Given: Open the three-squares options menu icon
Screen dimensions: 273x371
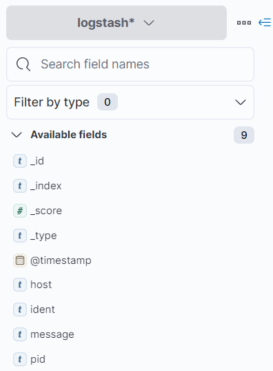Looking at the screenshot, I should point(244,23).
